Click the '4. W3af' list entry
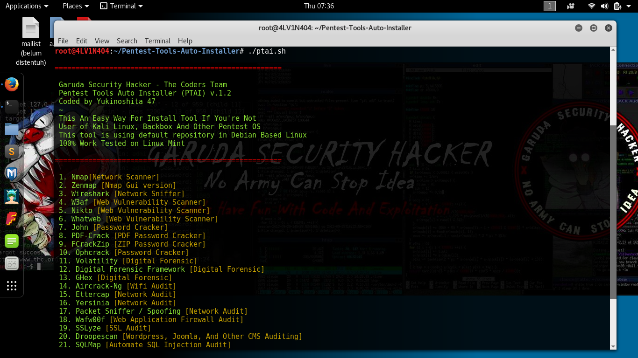 (x=132, y=202)
